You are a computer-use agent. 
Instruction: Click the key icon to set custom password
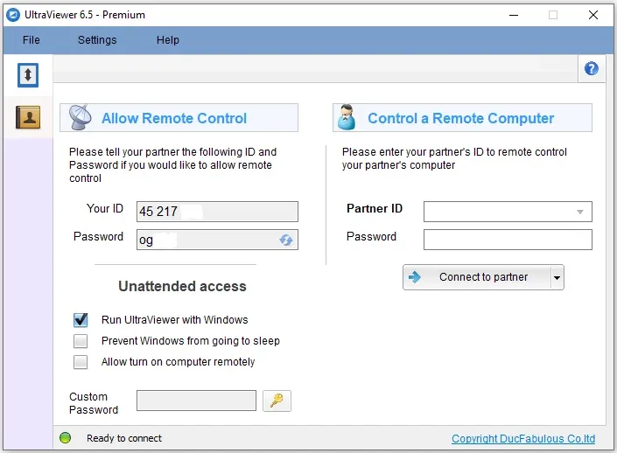[277, 401]
